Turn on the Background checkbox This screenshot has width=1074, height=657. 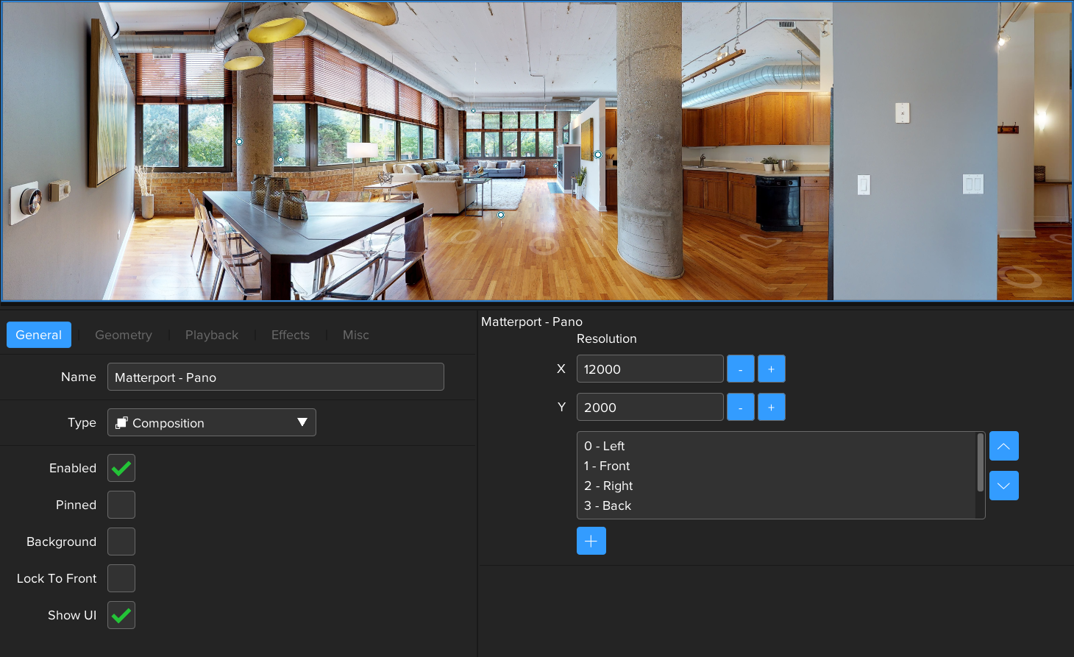(121, 541)
